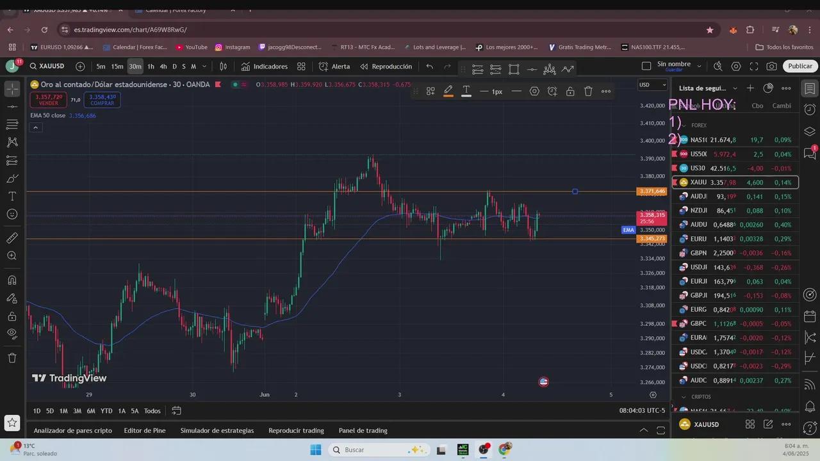Viewport: 820px width, 461px height.
Task: Collapse the indicator legend with the chevron
Action: 36,127
